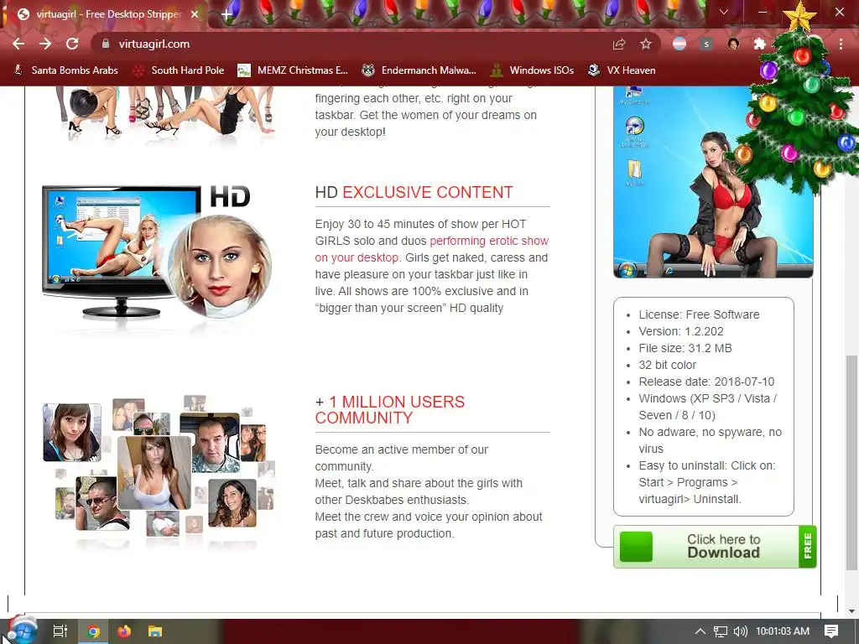Open the VX Heaven bookmark

pyautogui.click(x=622, y=70)
